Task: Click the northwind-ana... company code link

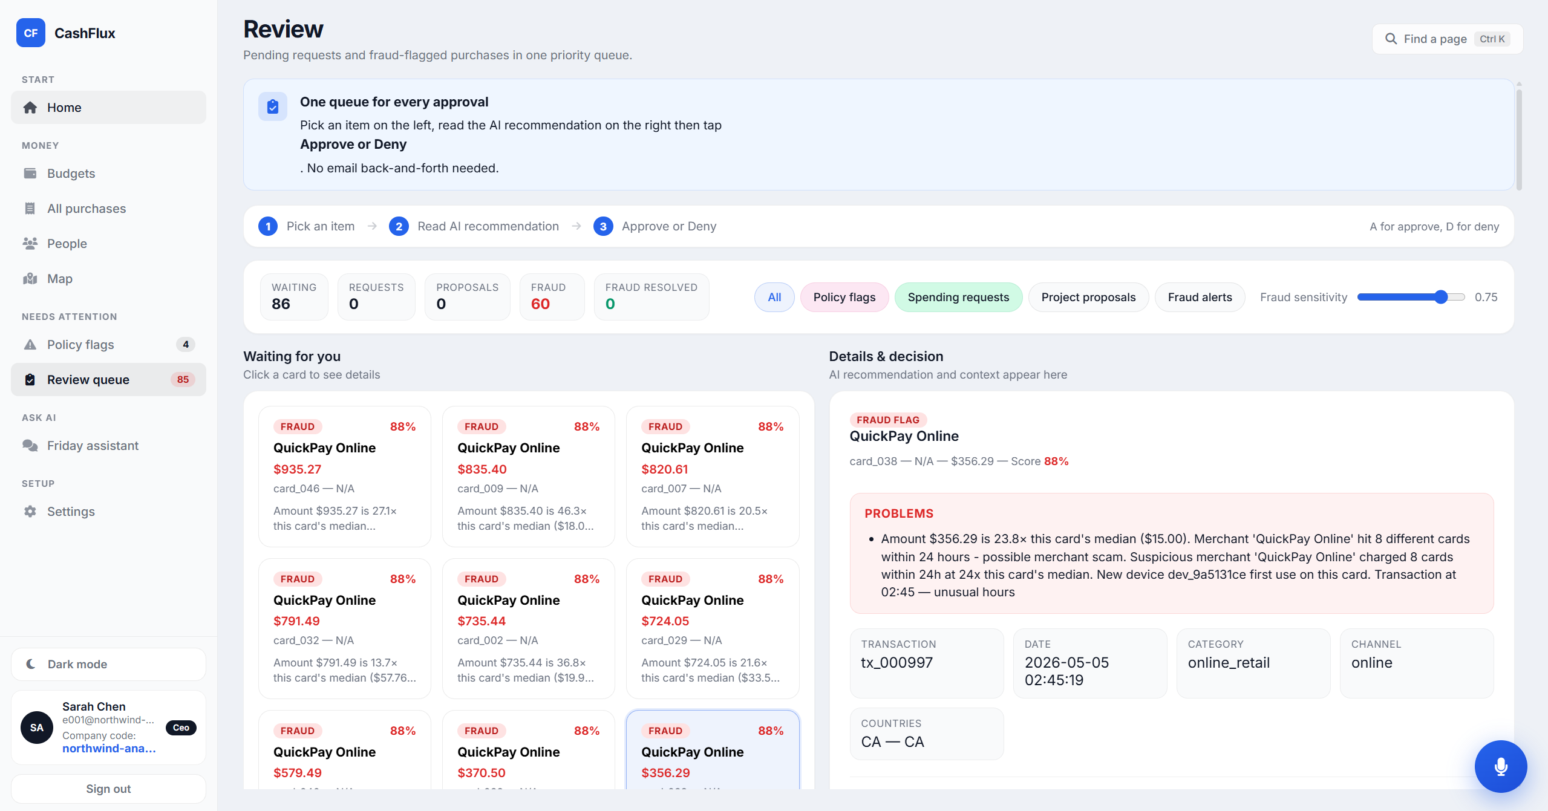Action: click(x=109, y=748)
